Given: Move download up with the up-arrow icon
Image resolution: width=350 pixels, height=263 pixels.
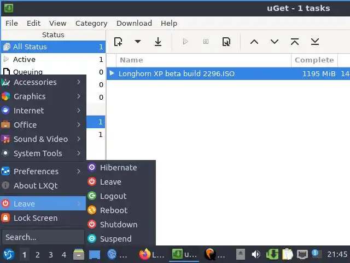Looking at the screenshot, I should click(254, 42).
